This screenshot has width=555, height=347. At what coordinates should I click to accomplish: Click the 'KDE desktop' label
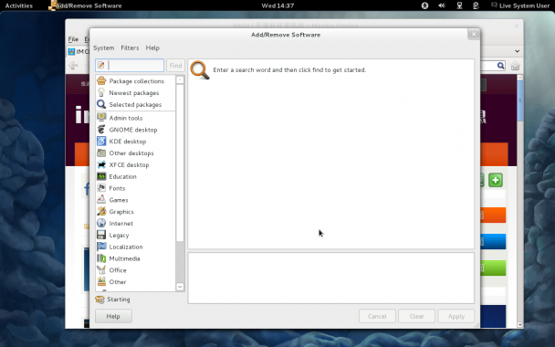tap(128, 142)
